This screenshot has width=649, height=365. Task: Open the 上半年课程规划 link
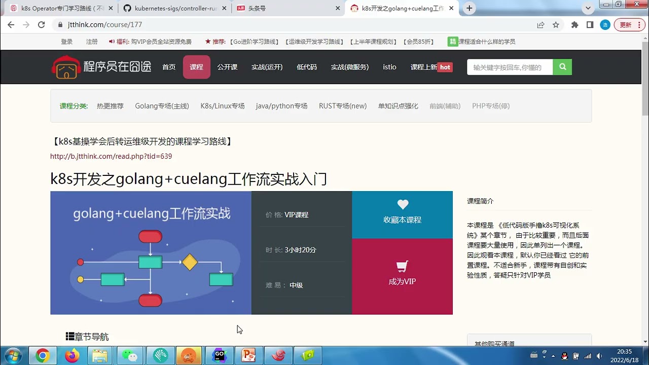point(373,42)
